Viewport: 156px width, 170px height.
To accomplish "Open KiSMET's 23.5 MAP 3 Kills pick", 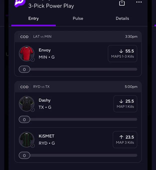I will 125,140.
